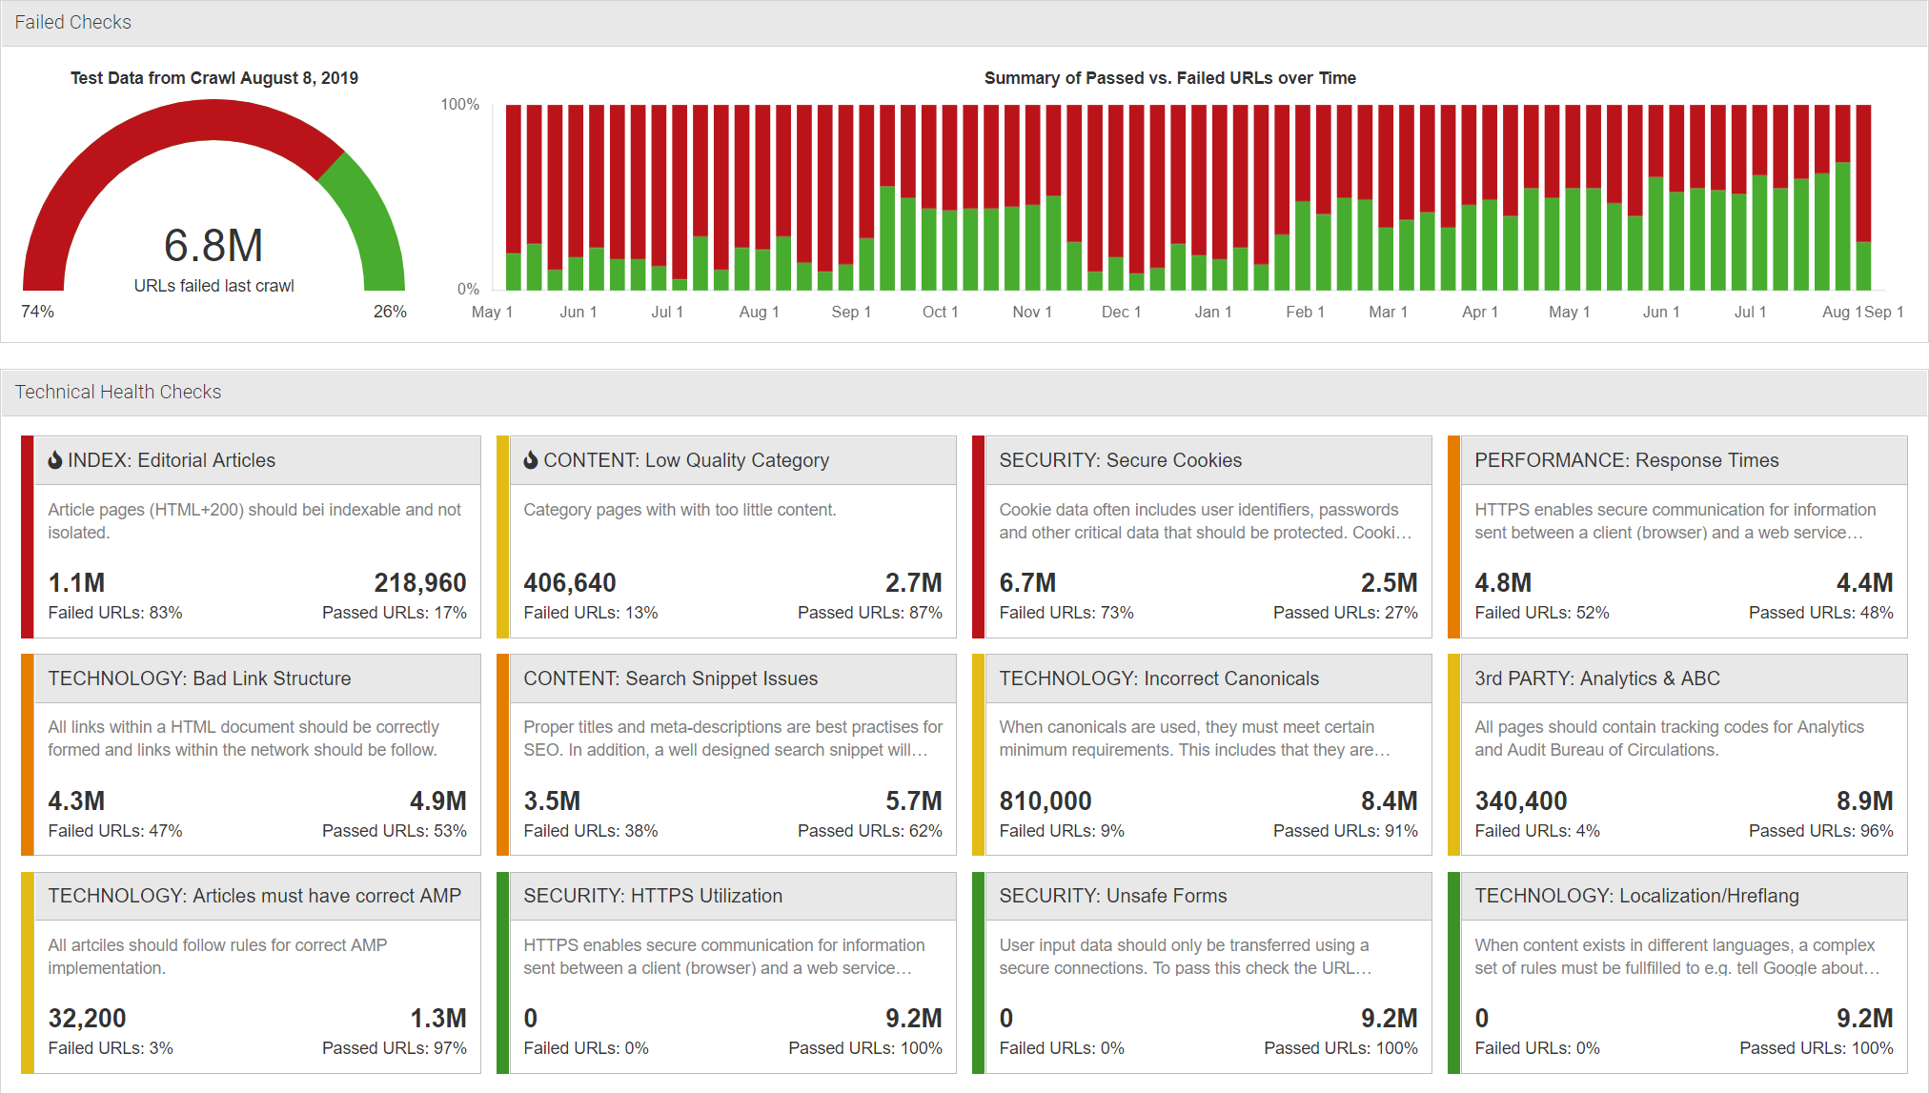Open the PERFORMANCE: Response Times check card

click(1625, 460)
